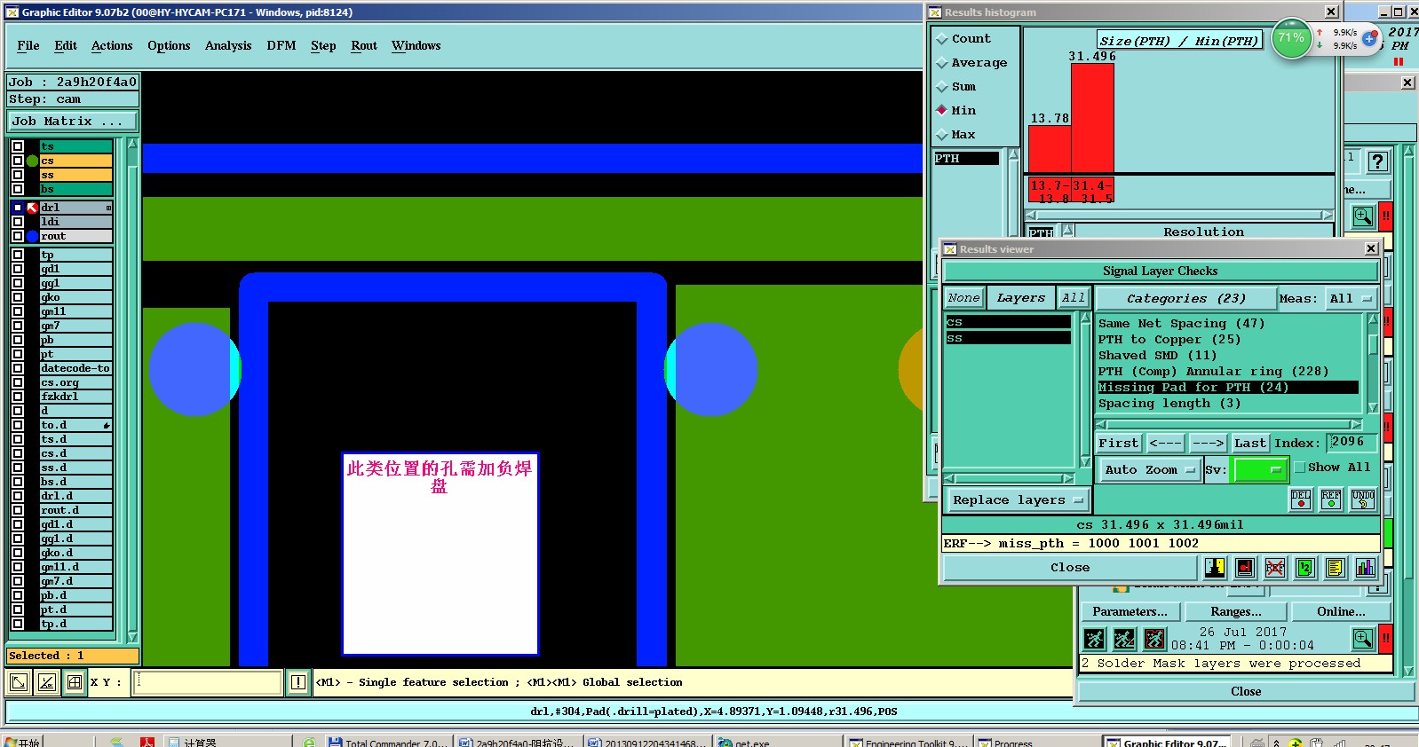Click the 13.7-13.8 histogram range swatch
The width and height of the screenshot is (1419, 747).
[x=1050, y=191]
